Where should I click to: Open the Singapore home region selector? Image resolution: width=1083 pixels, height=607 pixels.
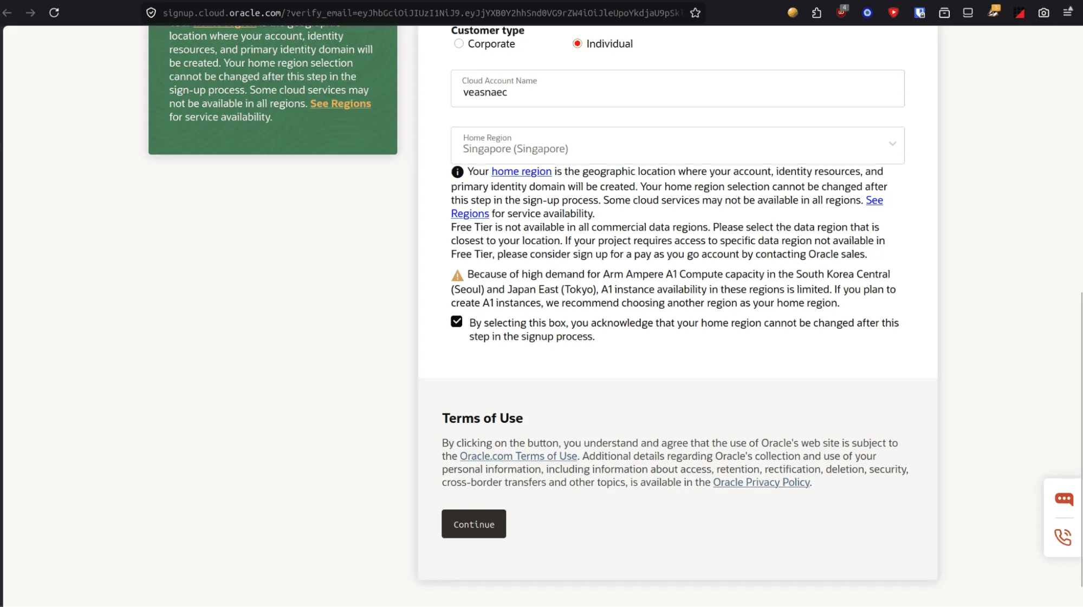coord(678,145)
